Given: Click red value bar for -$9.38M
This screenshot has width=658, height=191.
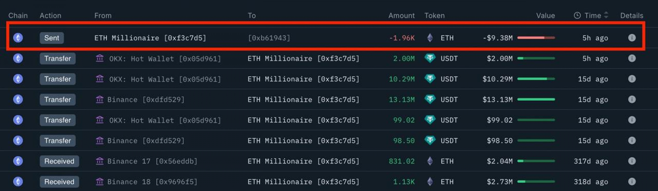Looking at the screenshot, I should click(536, 38).
